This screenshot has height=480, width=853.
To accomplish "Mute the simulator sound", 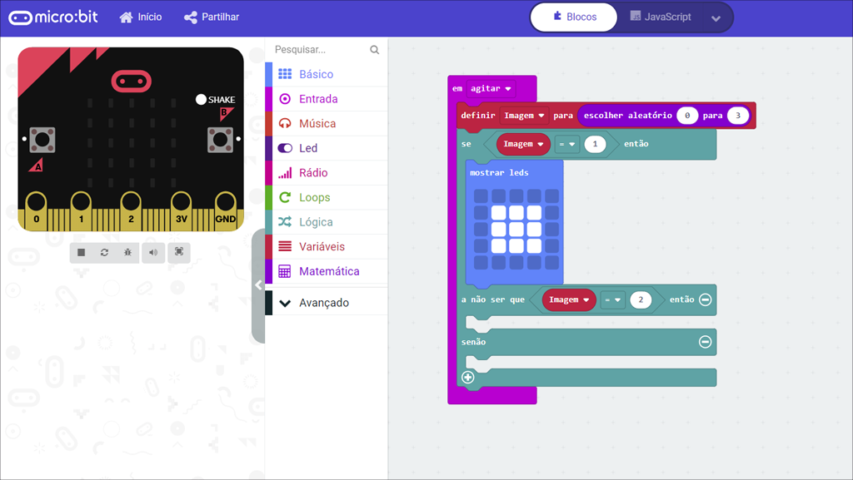I will 153,253.
